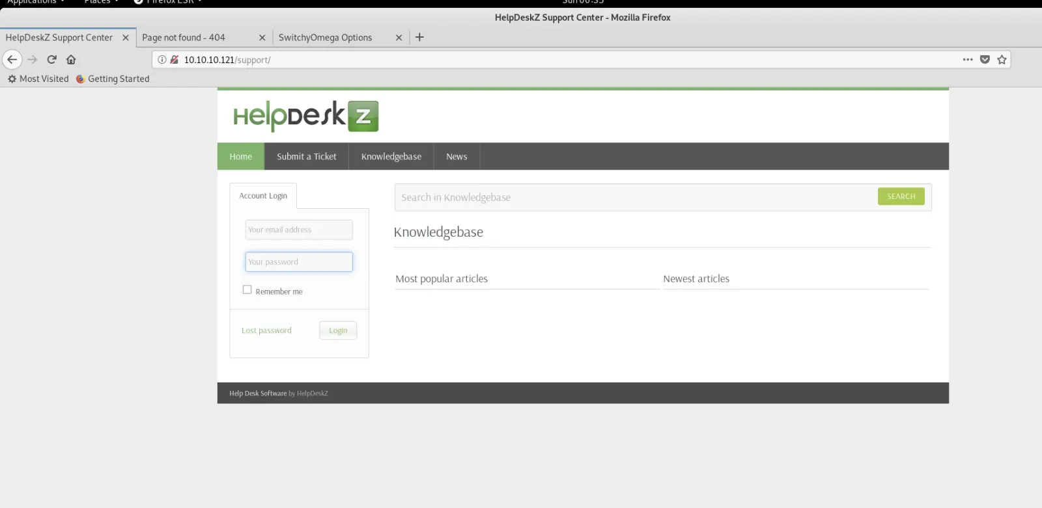Open the Help Desk Software footer link

(x=258, y=394)
